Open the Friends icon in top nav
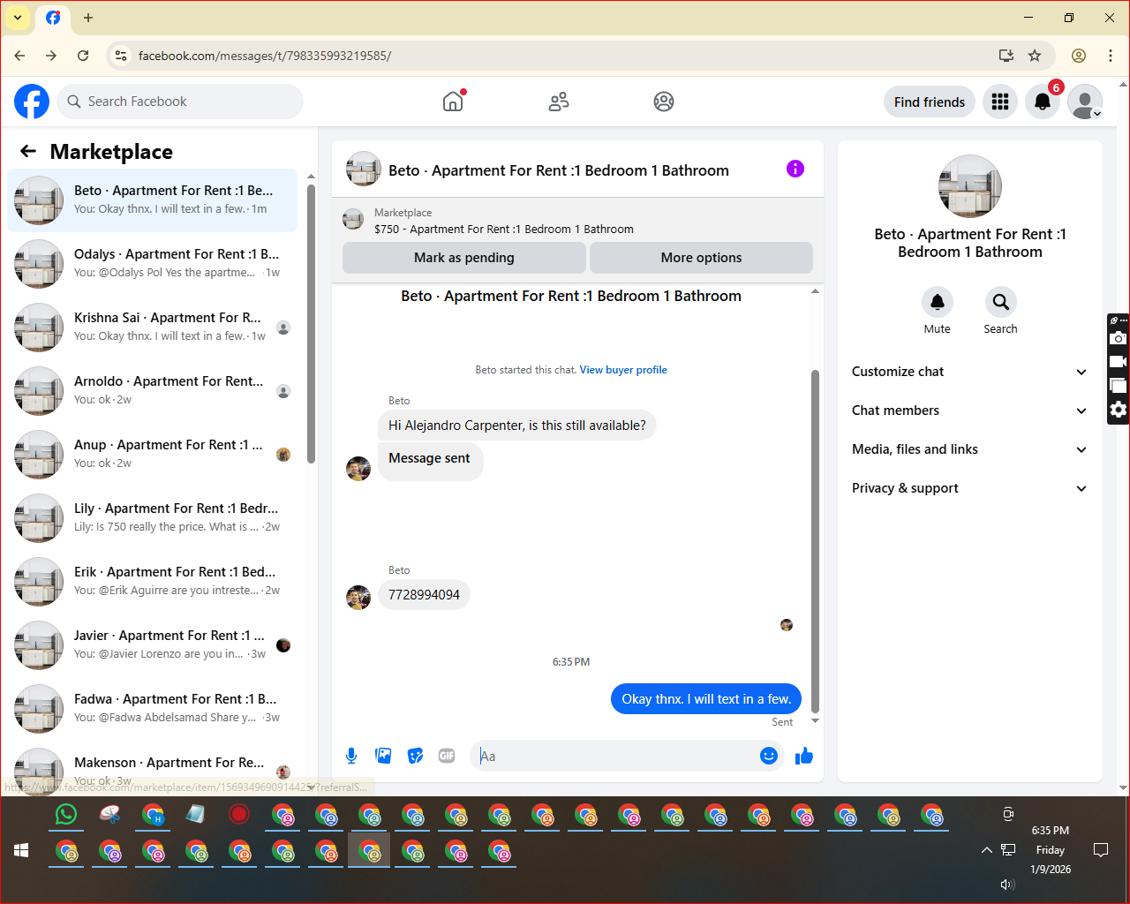1130x904 pixels. (559, 102)
